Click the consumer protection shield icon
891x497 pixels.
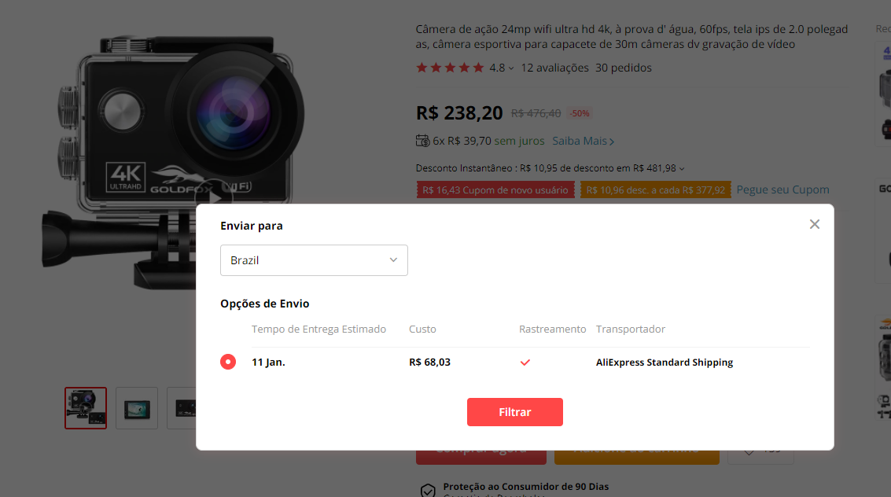pos(428,488)
